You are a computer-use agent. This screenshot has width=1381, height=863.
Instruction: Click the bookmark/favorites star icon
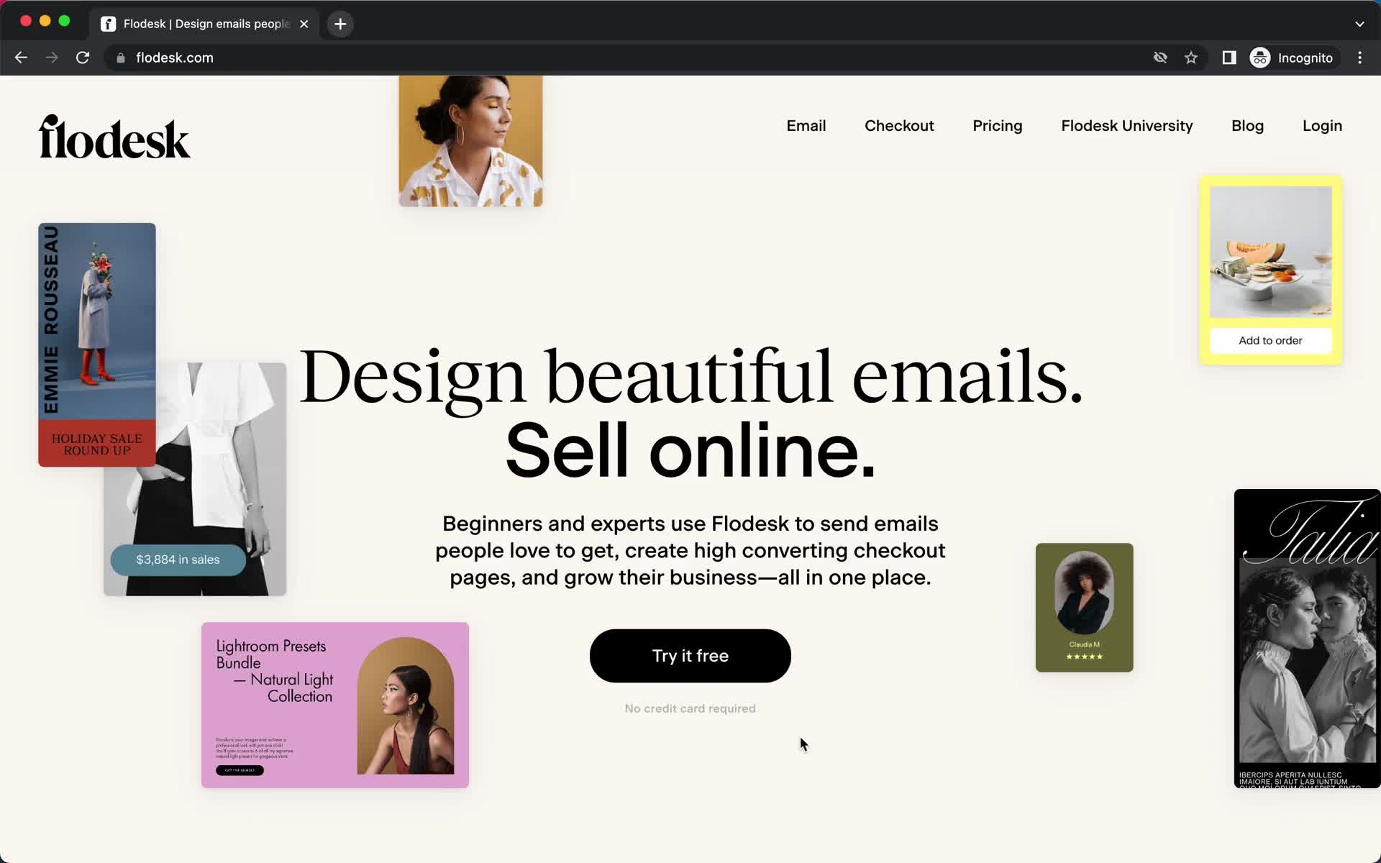point(1191,58)
